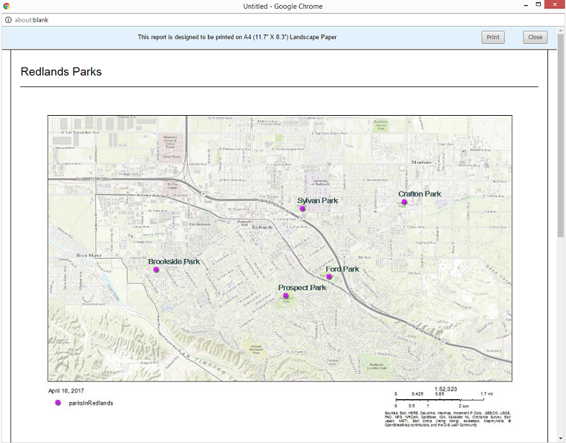Viewport: 566px width, 443px height.
Task: Click the parksInRedlands legend symbol
Action: (x=58, y=403)
